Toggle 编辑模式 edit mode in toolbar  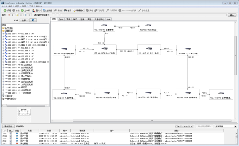[78, 10]
